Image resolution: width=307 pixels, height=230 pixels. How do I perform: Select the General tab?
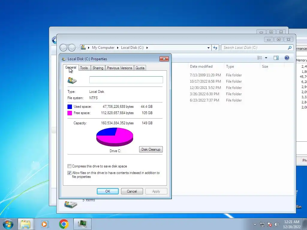click(x=71, y=67)
